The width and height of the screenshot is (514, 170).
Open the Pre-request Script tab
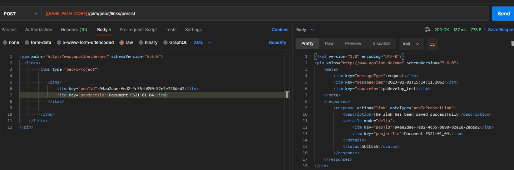point(138,30)
